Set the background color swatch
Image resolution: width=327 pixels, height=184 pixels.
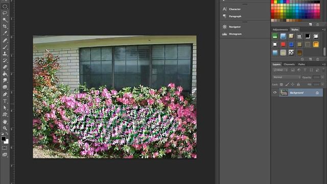click(x=7, y=142)
